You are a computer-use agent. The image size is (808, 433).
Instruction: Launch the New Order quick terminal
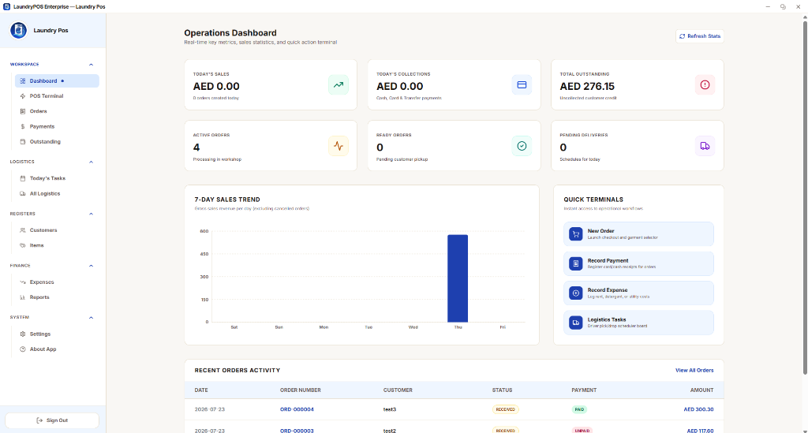[638, 234]
